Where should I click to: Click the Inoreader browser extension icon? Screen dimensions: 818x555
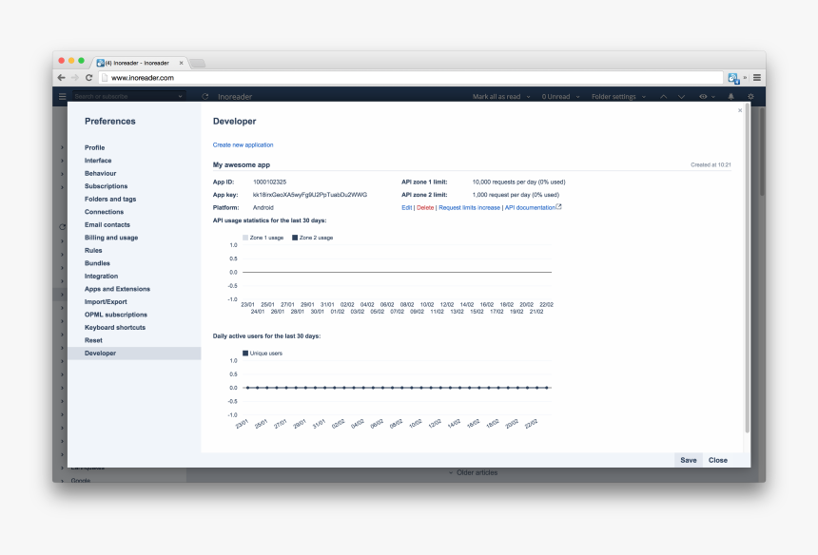click(733, 78)
